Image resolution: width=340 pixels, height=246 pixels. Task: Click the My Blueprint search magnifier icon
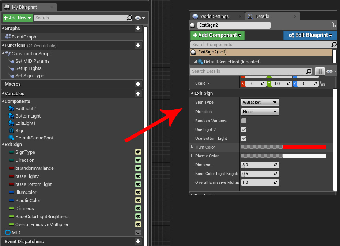point(129,18)
